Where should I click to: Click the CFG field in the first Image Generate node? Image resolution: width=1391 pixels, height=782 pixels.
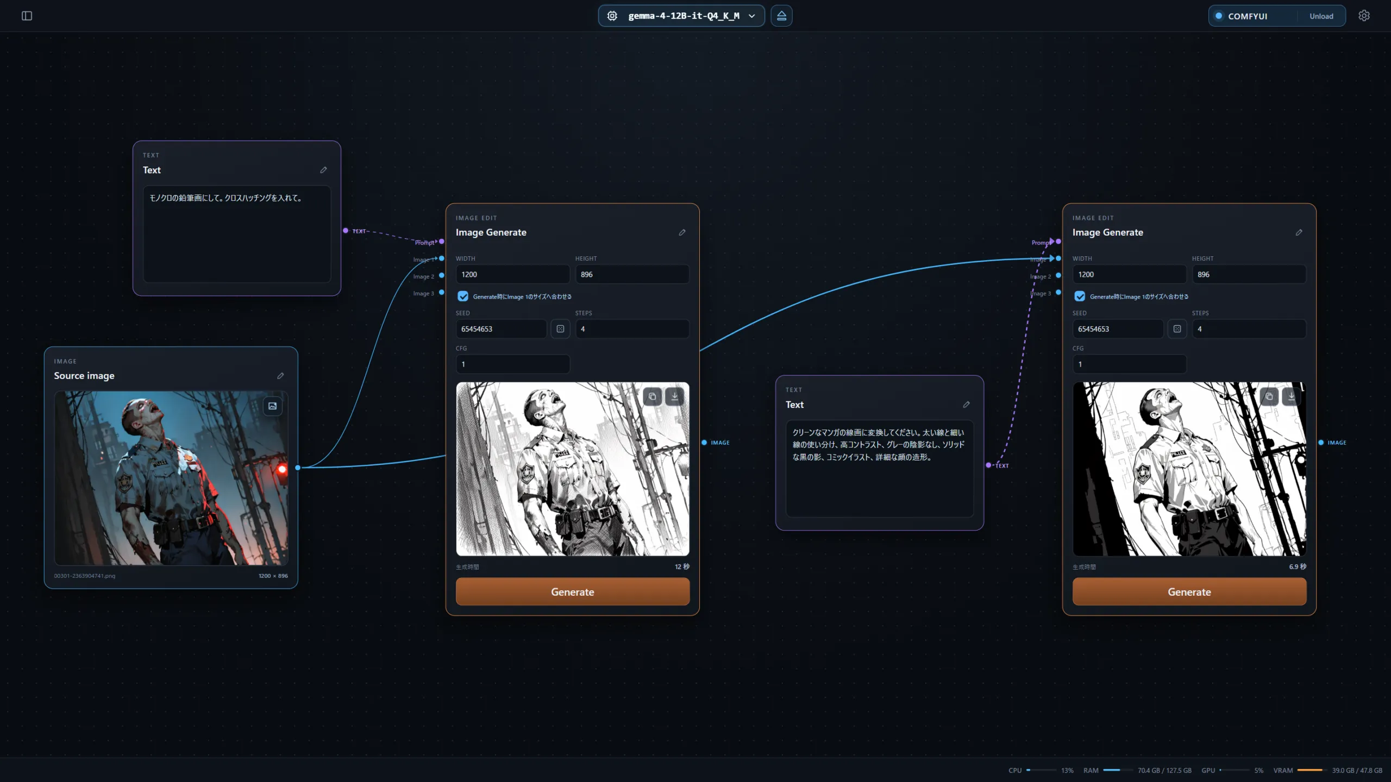513,364
